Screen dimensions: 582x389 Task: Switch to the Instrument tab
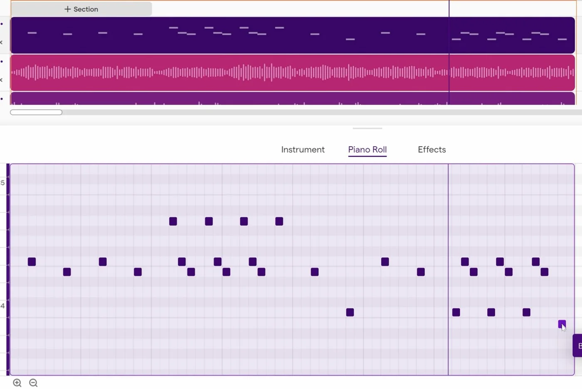coord(303,150)
